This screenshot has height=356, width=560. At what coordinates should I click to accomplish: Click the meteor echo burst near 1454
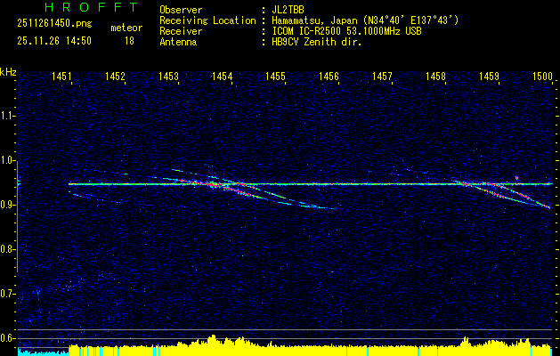218,184
